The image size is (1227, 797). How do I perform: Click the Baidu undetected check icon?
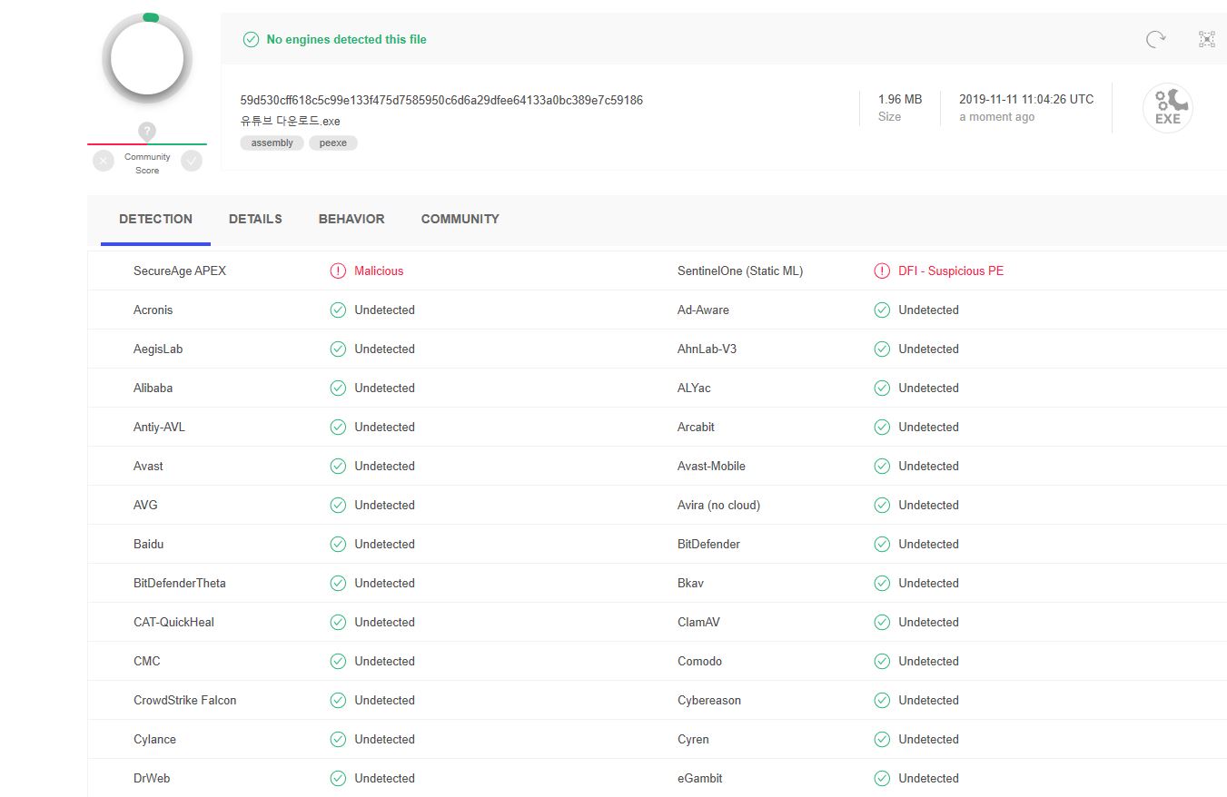(338, 544)
